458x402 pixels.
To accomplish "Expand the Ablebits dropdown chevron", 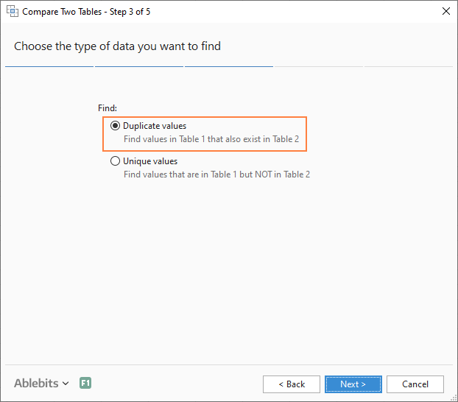I will pos(66,384).
